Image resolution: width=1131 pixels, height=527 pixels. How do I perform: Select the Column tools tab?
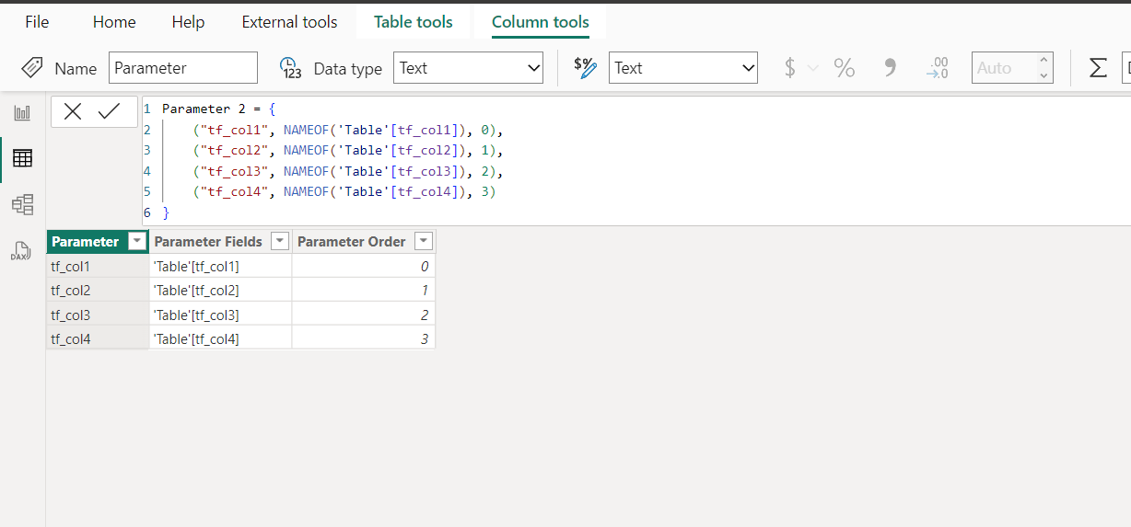click(x=541, y=22)
